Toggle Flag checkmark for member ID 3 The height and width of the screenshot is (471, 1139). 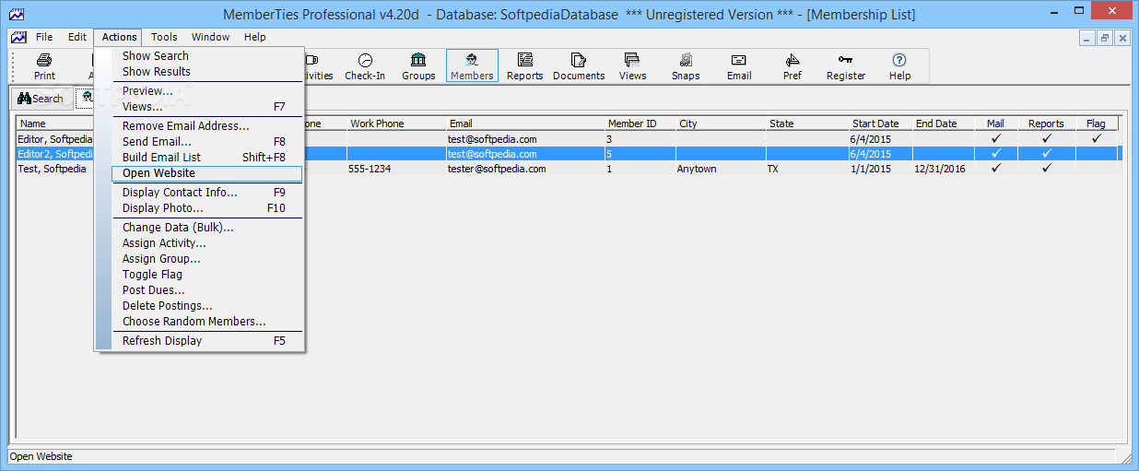[1096, 139]
